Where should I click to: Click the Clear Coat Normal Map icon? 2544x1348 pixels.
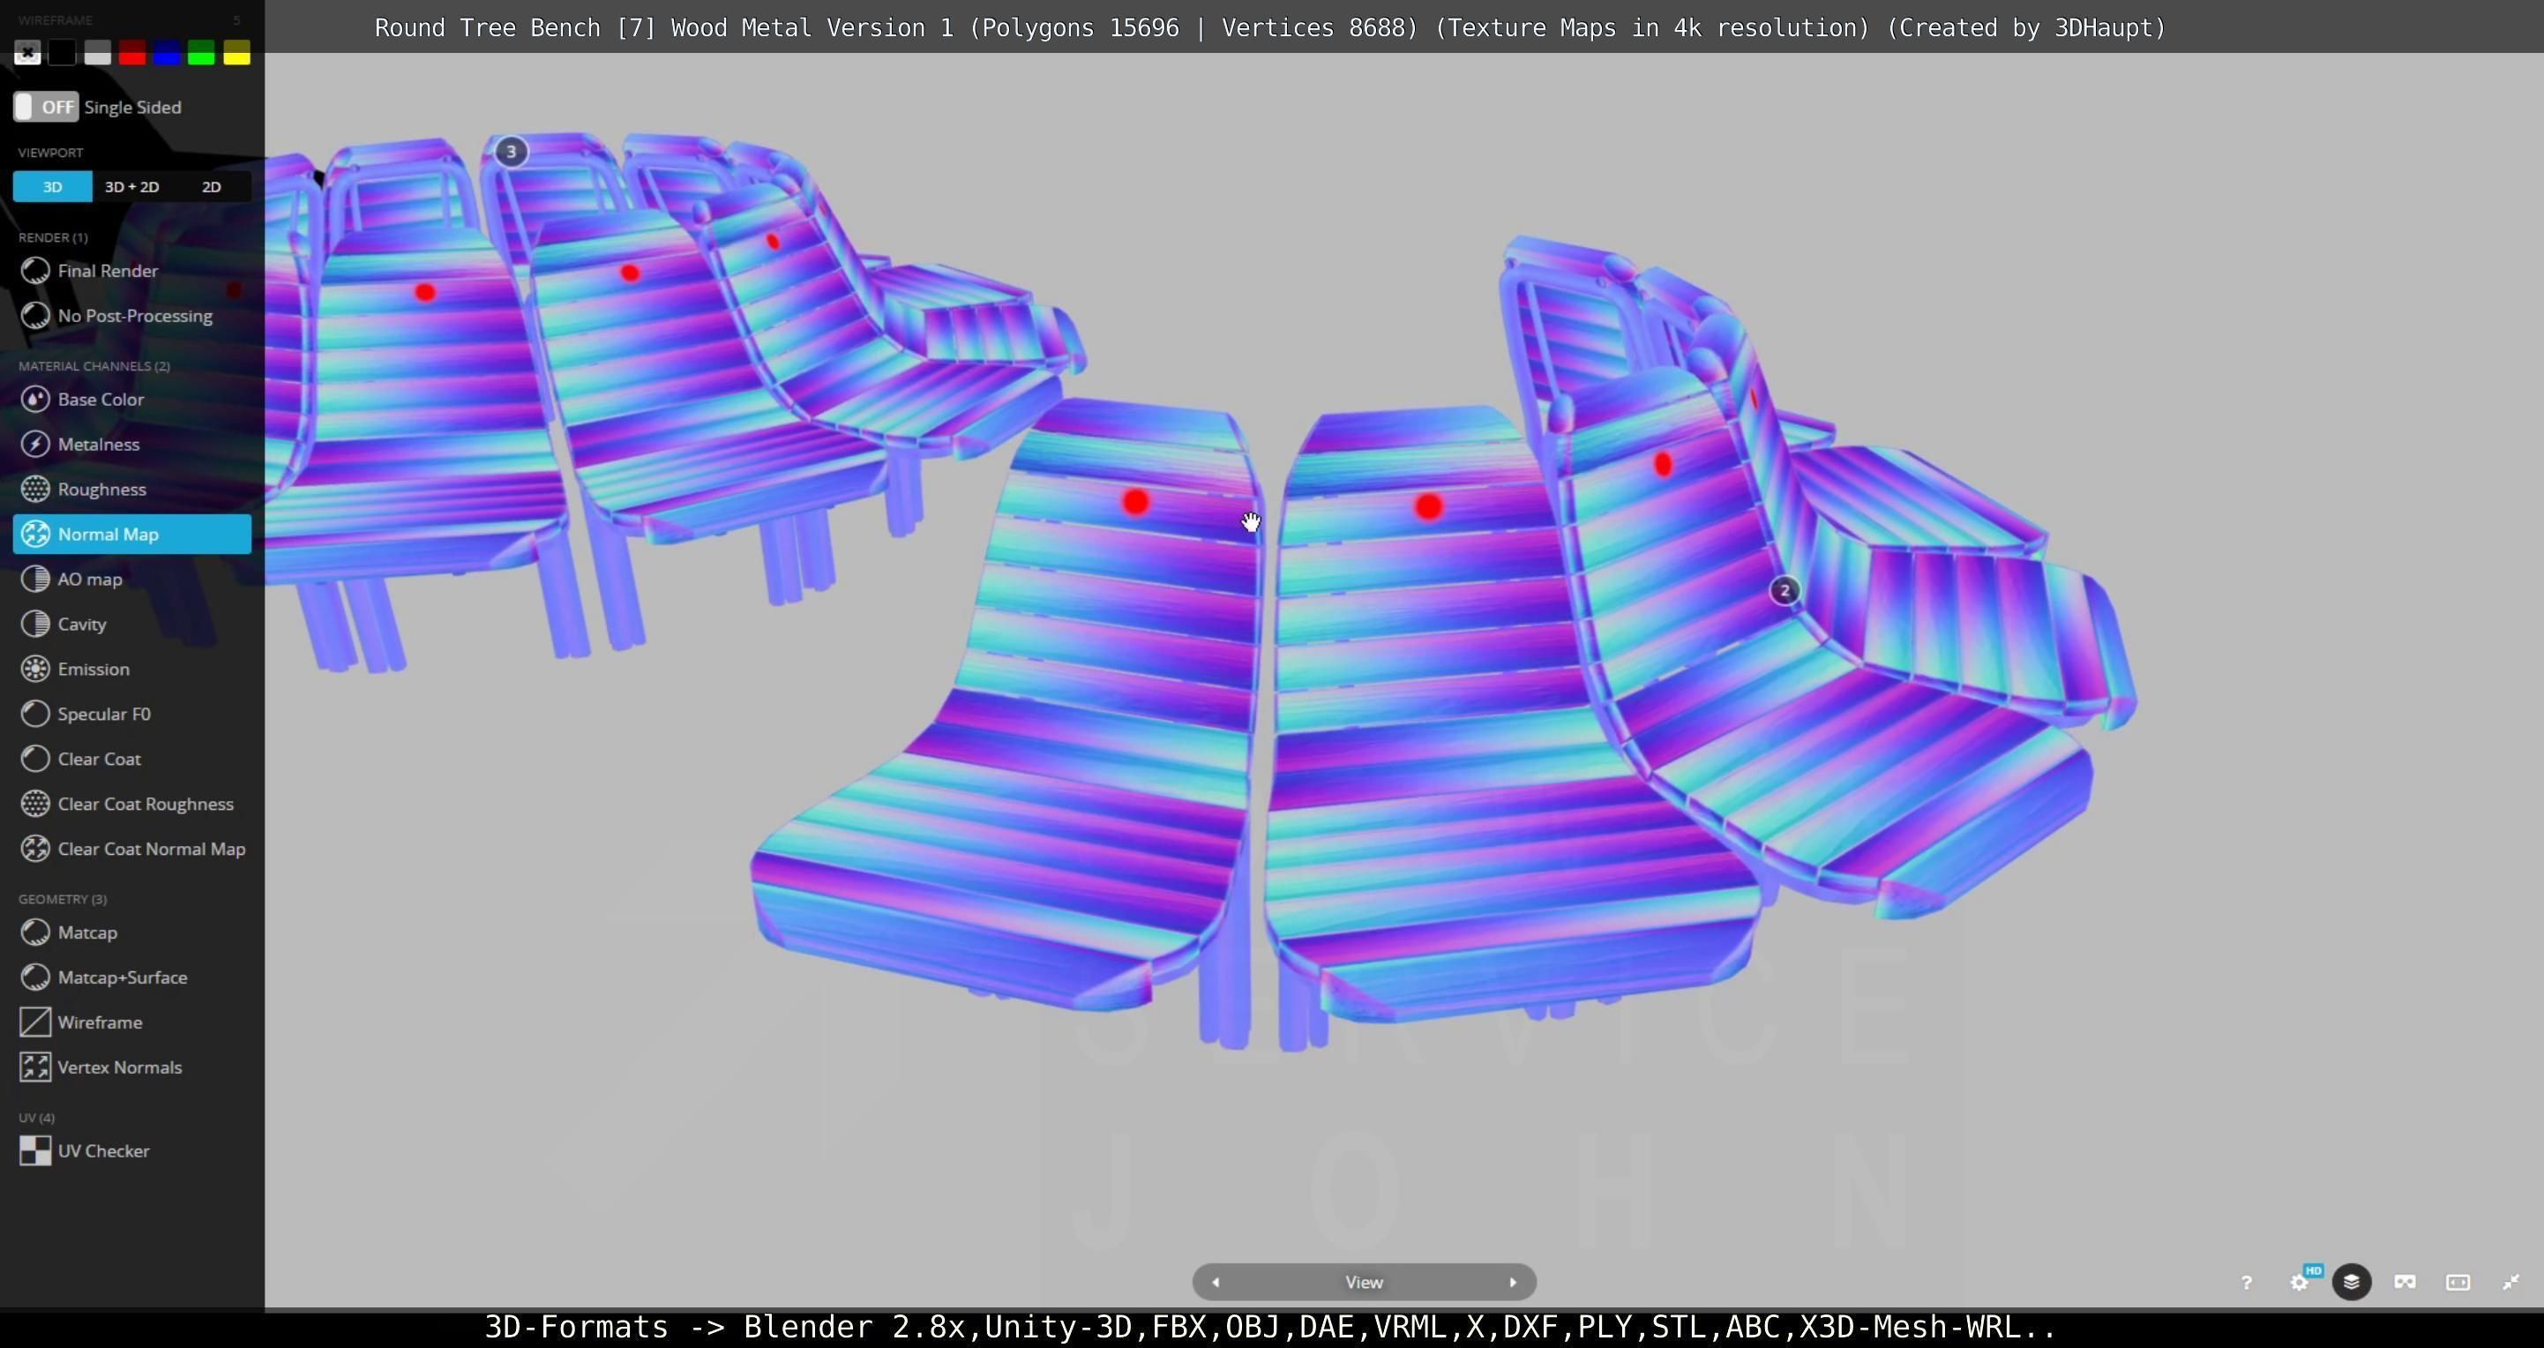point(35,849)
